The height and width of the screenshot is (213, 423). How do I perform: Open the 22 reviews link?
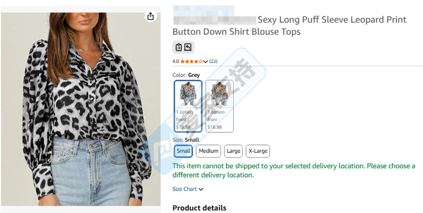click(214, 62)
